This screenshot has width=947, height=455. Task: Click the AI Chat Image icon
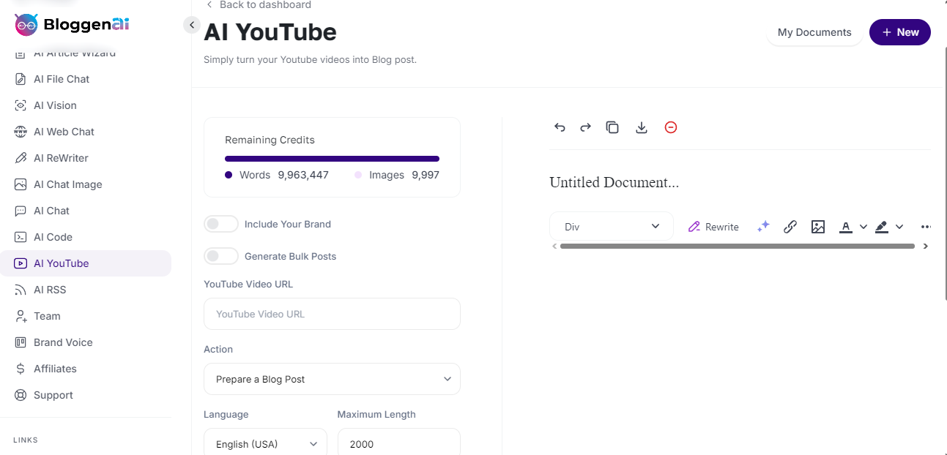pyautogui.click(x=21, y=184)
